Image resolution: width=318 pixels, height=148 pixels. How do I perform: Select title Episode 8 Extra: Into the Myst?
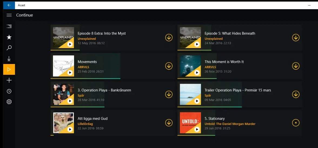pos(102,33)
